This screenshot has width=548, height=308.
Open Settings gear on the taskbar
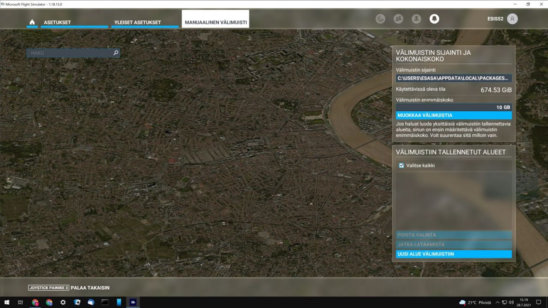(63, 302)
